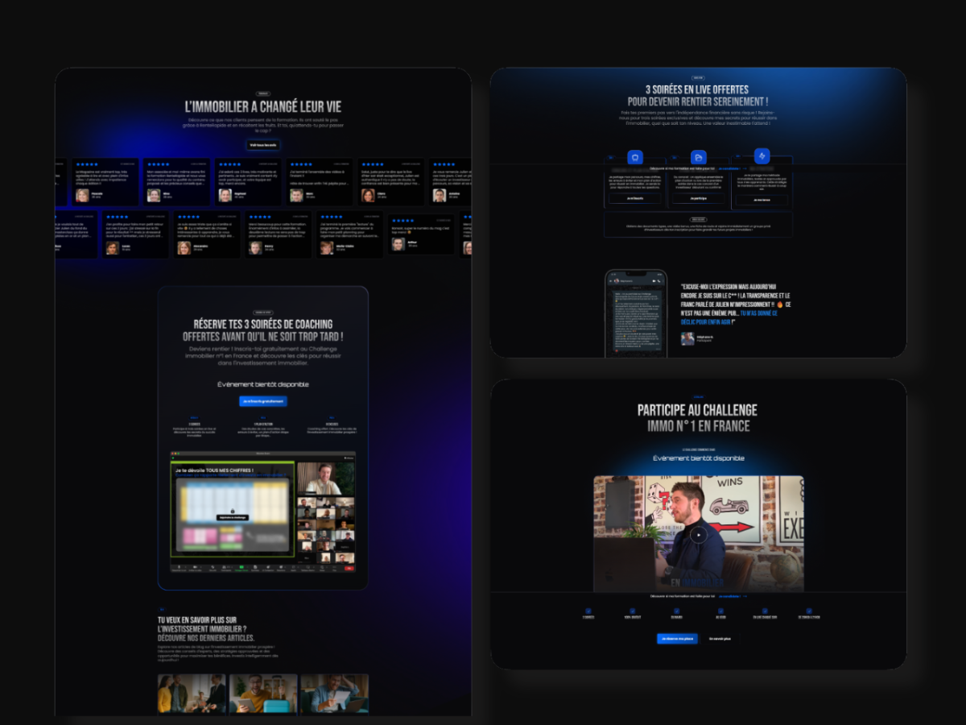The image size is (966, 725).
Task: Open the first blog article thumbnail
Action: 192,694
